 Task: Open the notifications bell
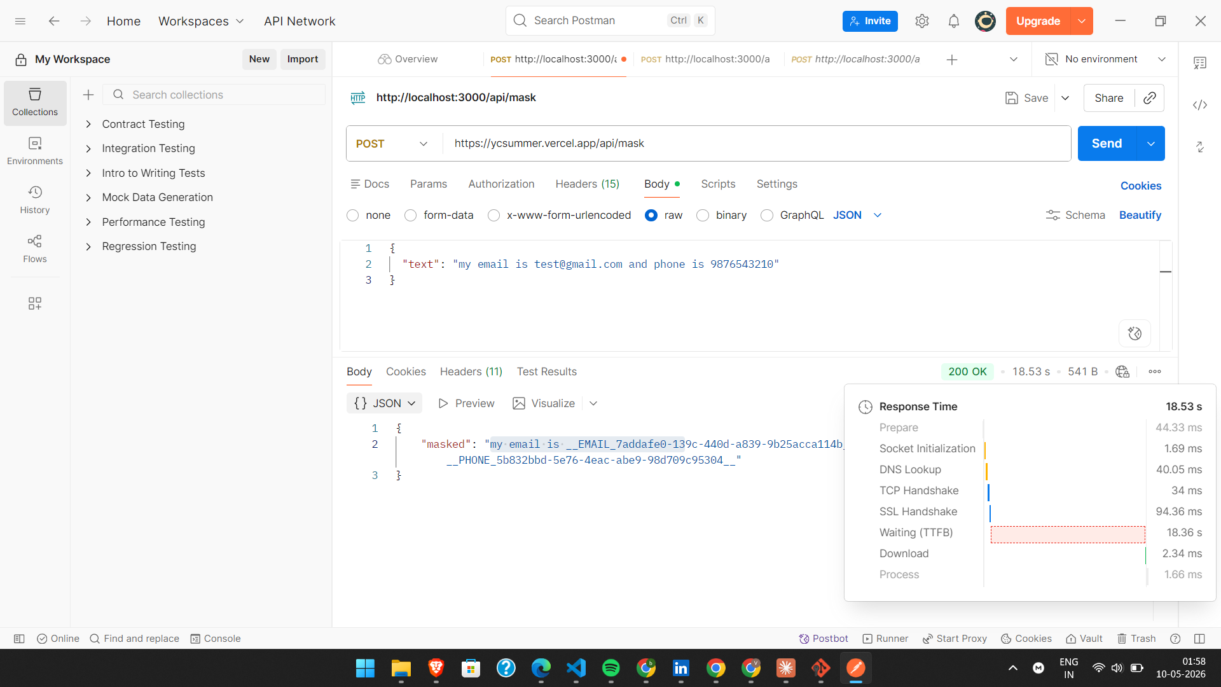954,21
